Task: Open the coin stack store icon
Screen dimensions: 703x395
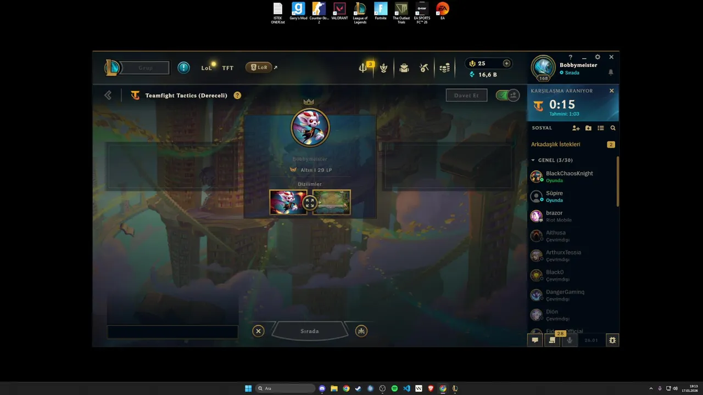Action: pos(444,68)
